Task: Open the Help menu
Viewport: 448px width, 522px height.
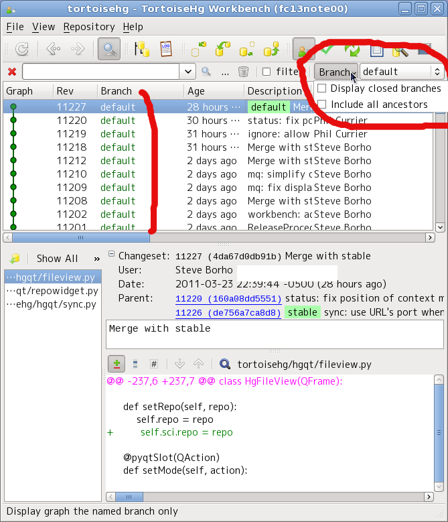Action: click(133, 27)
